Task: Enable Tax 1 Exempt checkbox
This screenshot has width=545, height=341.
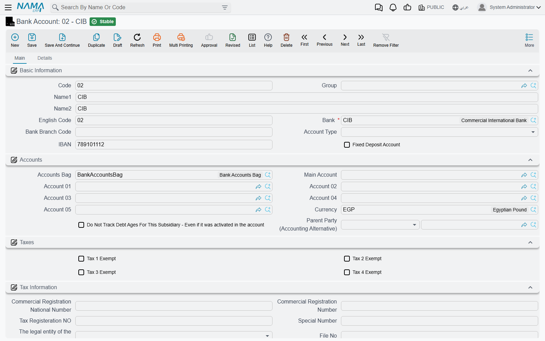Action: [x=81, y=259]
